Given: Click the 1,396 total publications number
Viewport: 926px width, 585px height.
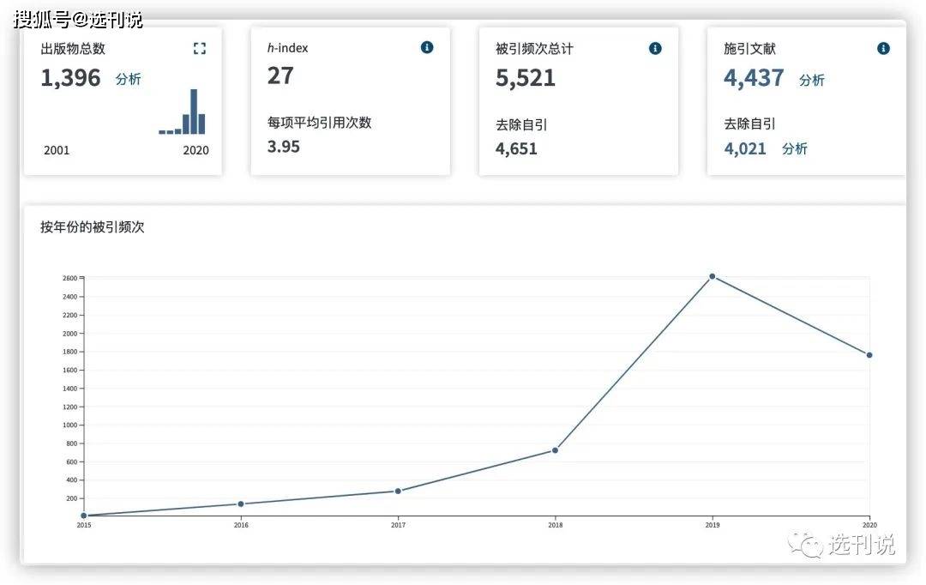Looking at the screenshot, I should pos(70,78).
